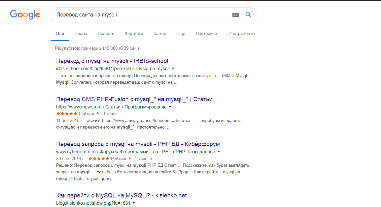Open the Киберфорум 'Перевод запроса' result

(x=138, y=144)
